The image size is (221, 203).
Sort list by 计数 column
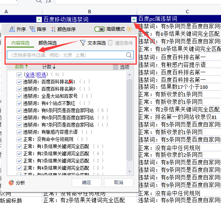49,67
